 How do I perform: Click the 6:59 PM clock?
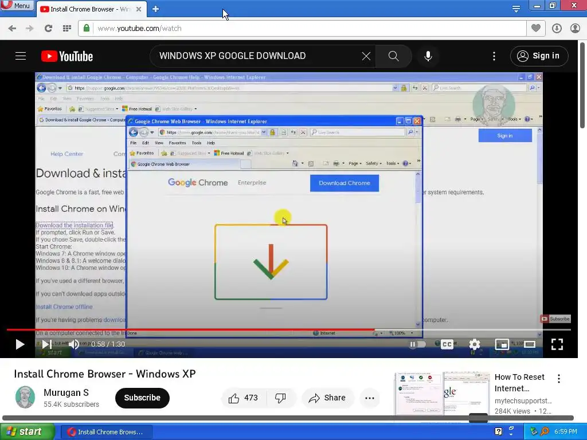(x=565, y=431)
